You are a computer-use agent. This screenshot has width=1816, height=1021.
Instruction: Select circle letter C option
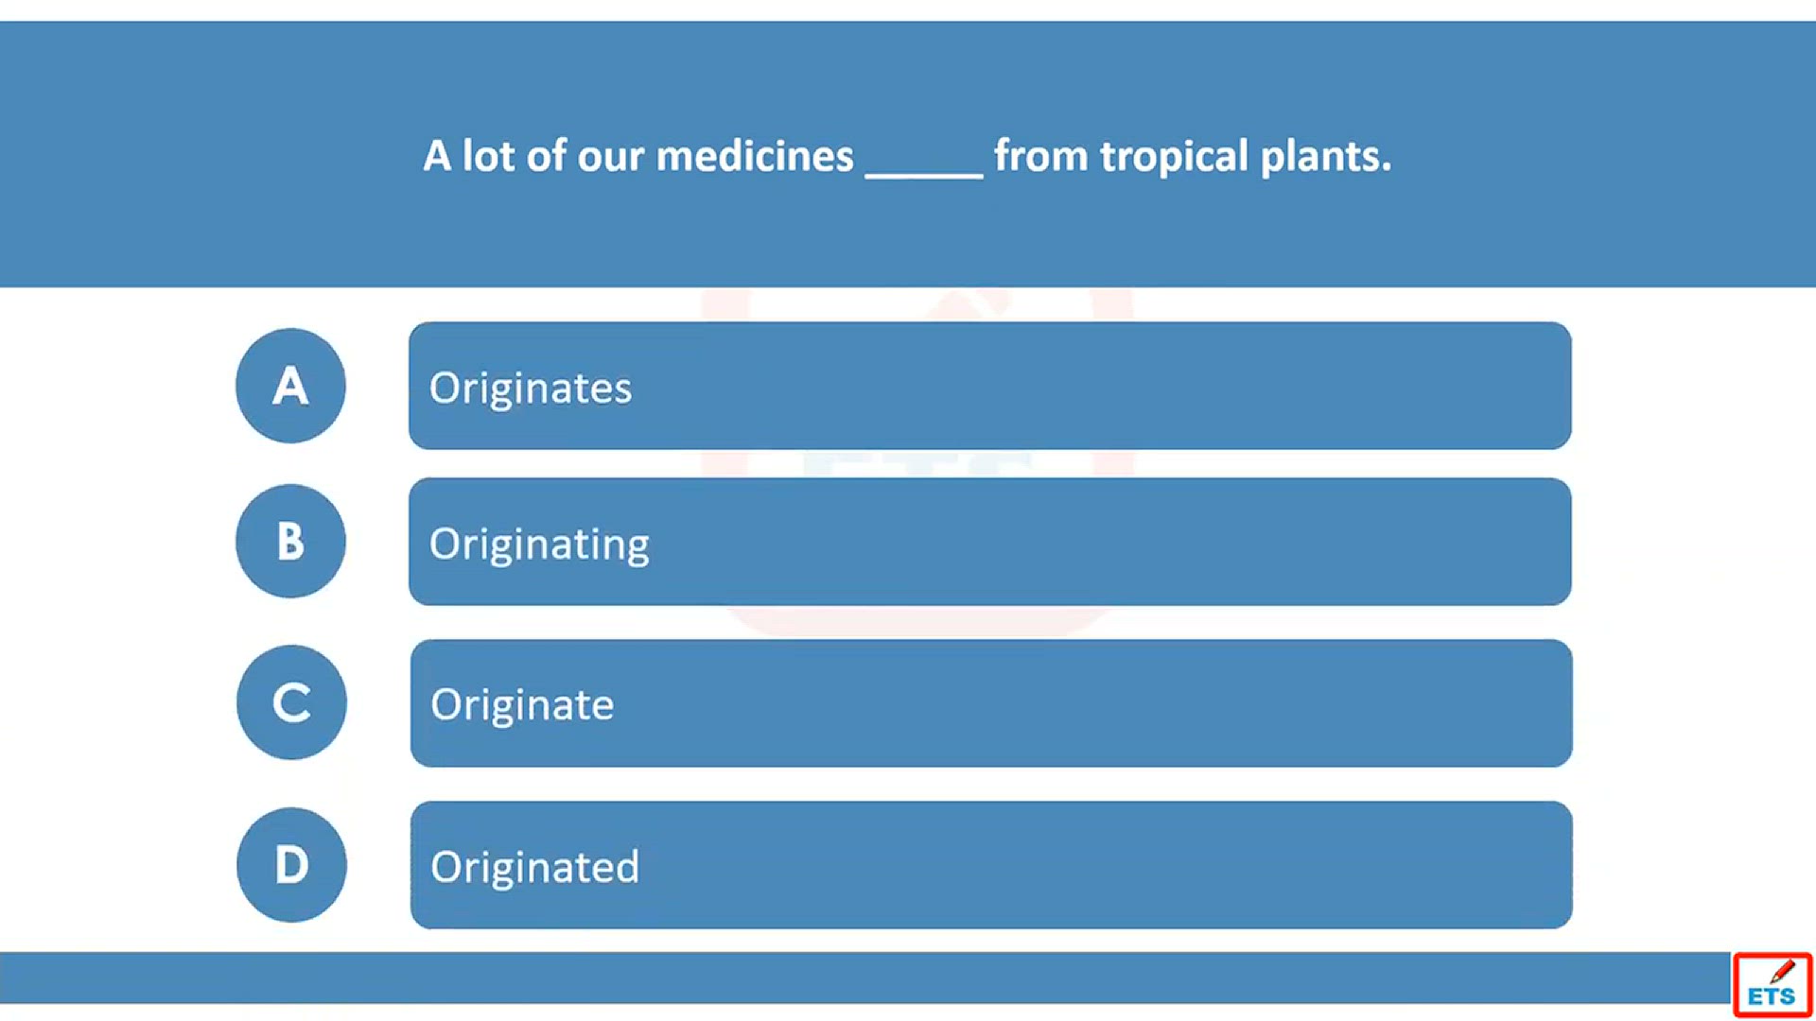coord(291,702)
